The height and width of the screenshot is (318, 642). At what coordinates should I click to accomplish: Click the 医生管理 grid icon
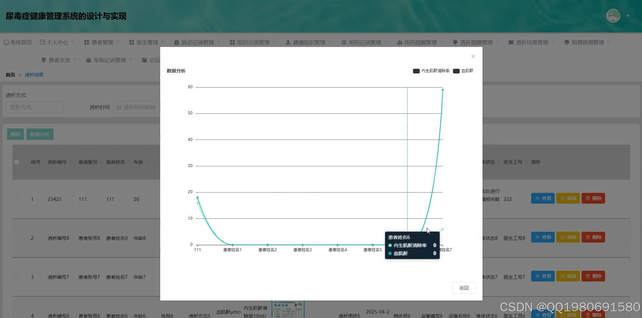coord(131,42)
